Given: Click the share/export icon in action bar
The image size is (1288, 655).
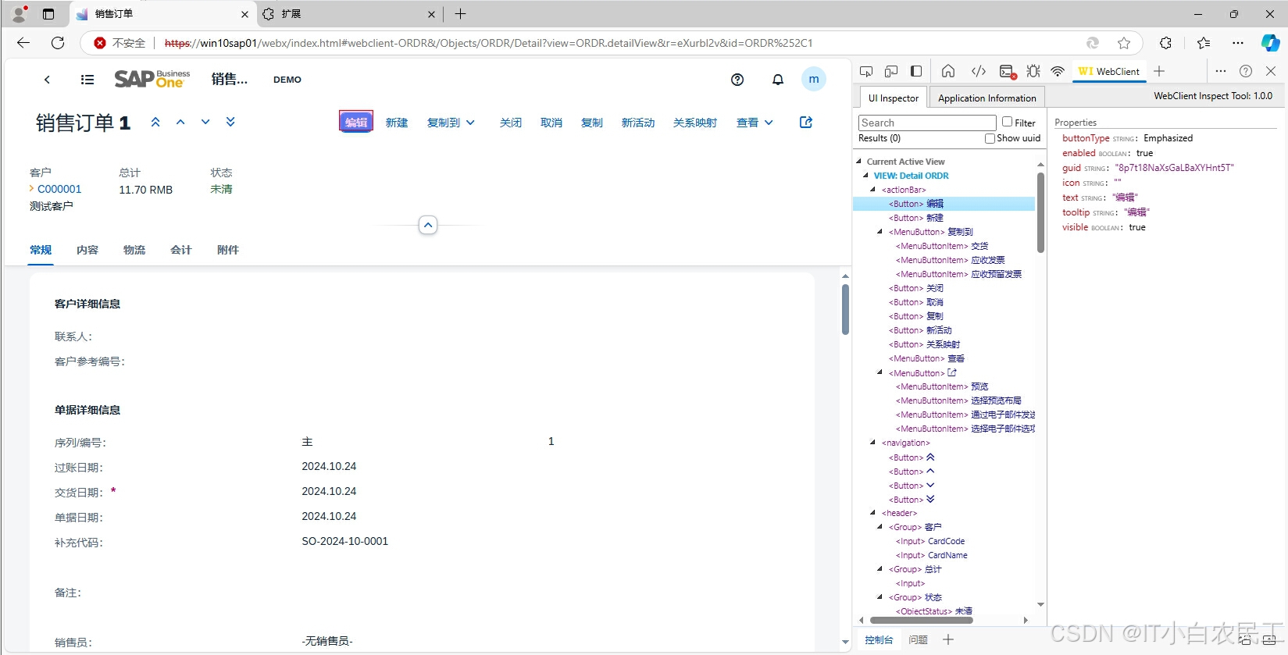Looking at the screenshot, I should click(806, 123).
